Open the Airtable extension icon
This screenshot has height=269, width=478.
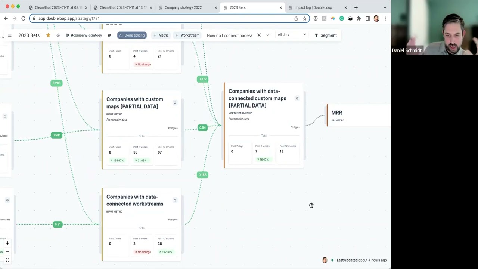(x=333, y=18)
